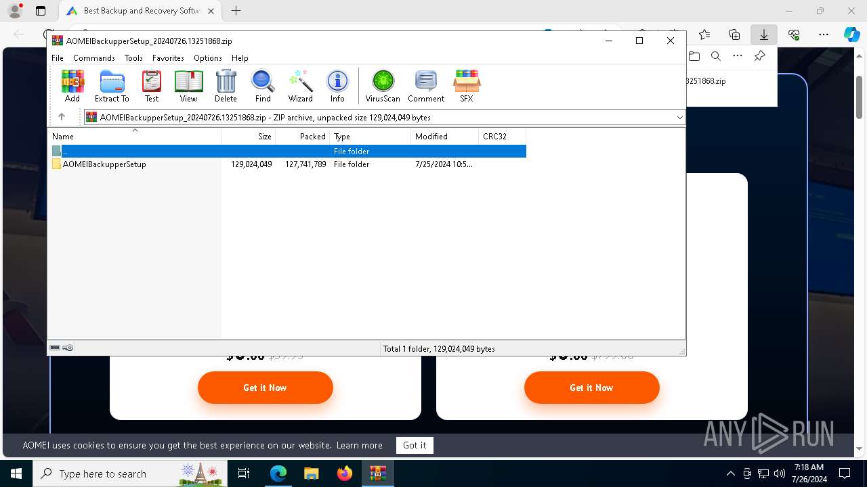Click the key password icon in status bar

click(68, 348)
